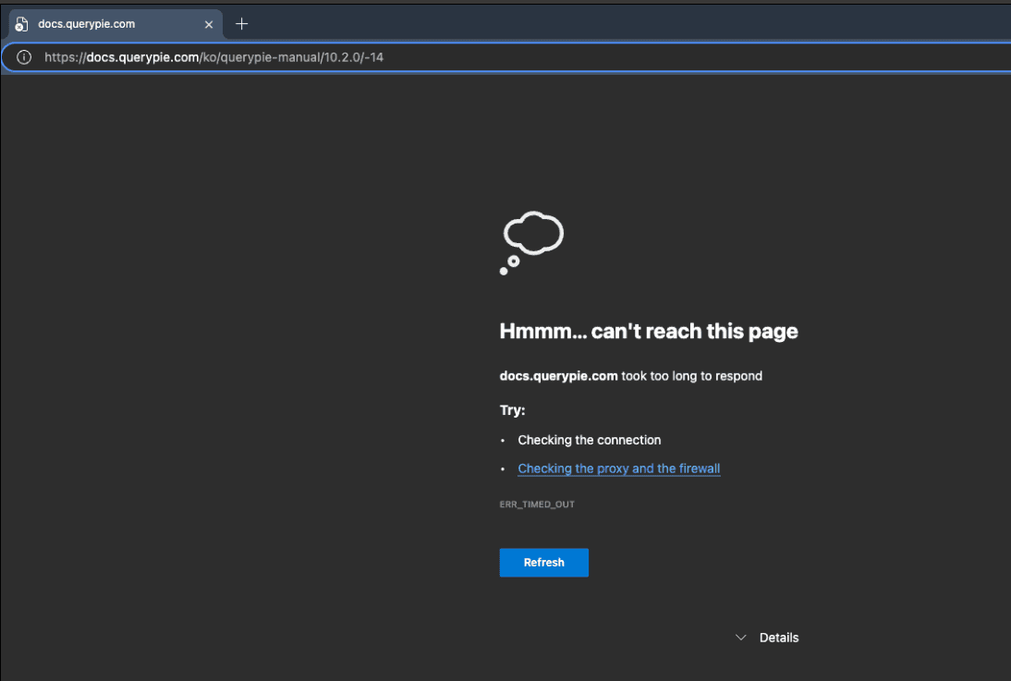Click the "took too long to respond" text

pyautogui.click(x=691, y=376)
